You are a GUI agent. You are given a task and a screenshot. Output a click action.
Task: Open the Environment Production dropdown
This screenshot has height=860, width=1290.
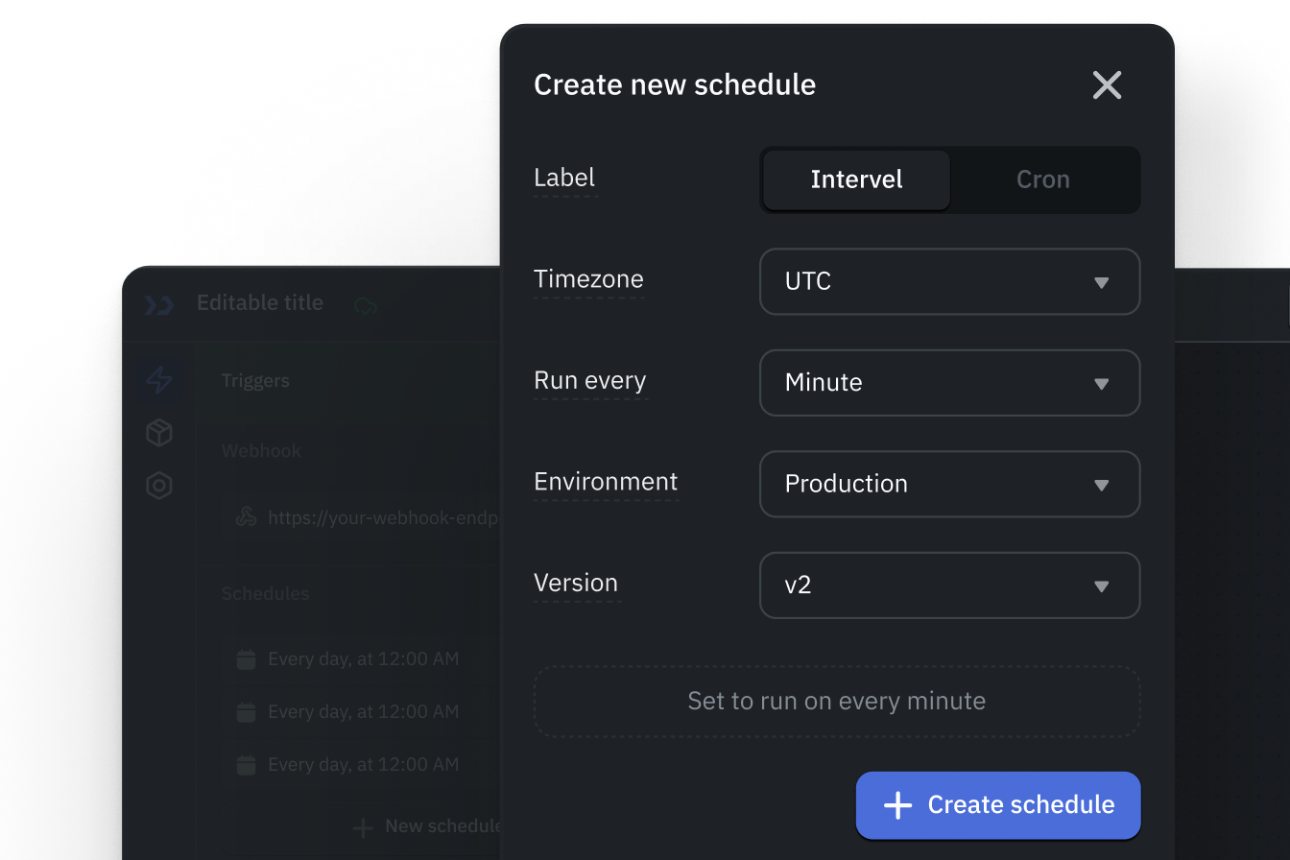949,484
